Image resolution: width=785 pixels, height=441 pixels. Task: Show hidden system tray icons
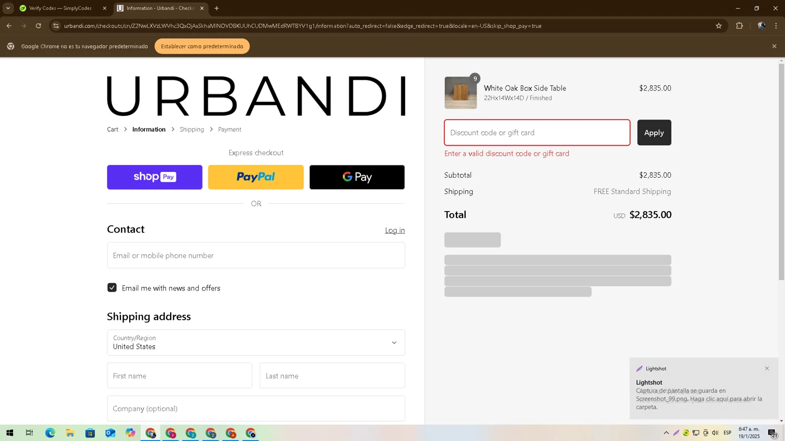[x=666, y=433]
